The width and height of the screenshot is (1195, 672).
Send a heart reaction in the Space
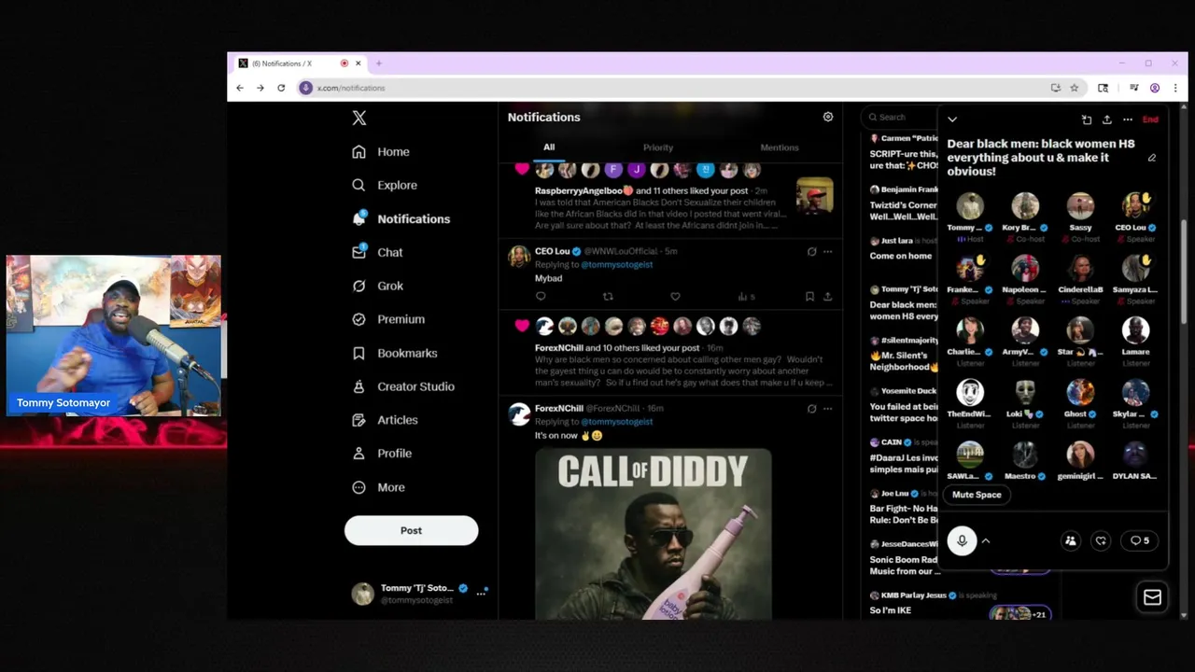[1101, 540]
